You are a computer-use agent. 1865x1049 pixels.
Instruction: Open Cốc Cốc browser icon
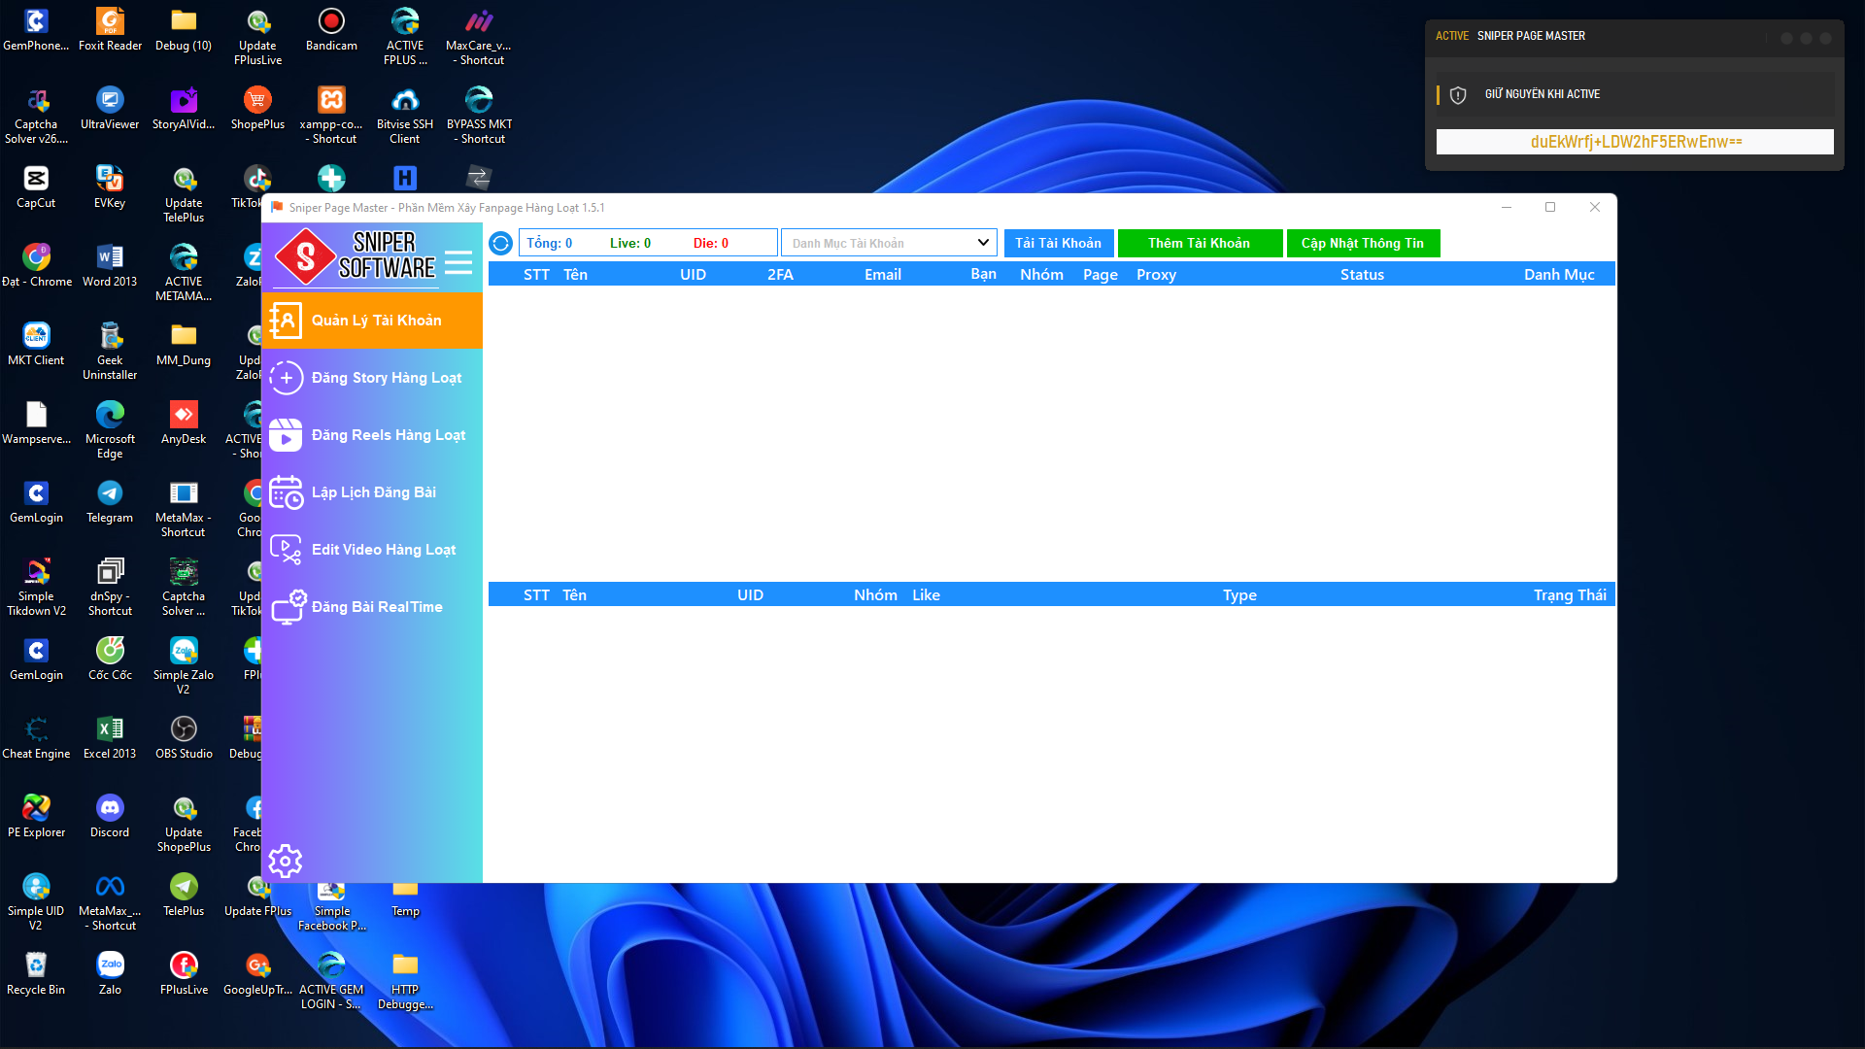(x=110, y=660)
